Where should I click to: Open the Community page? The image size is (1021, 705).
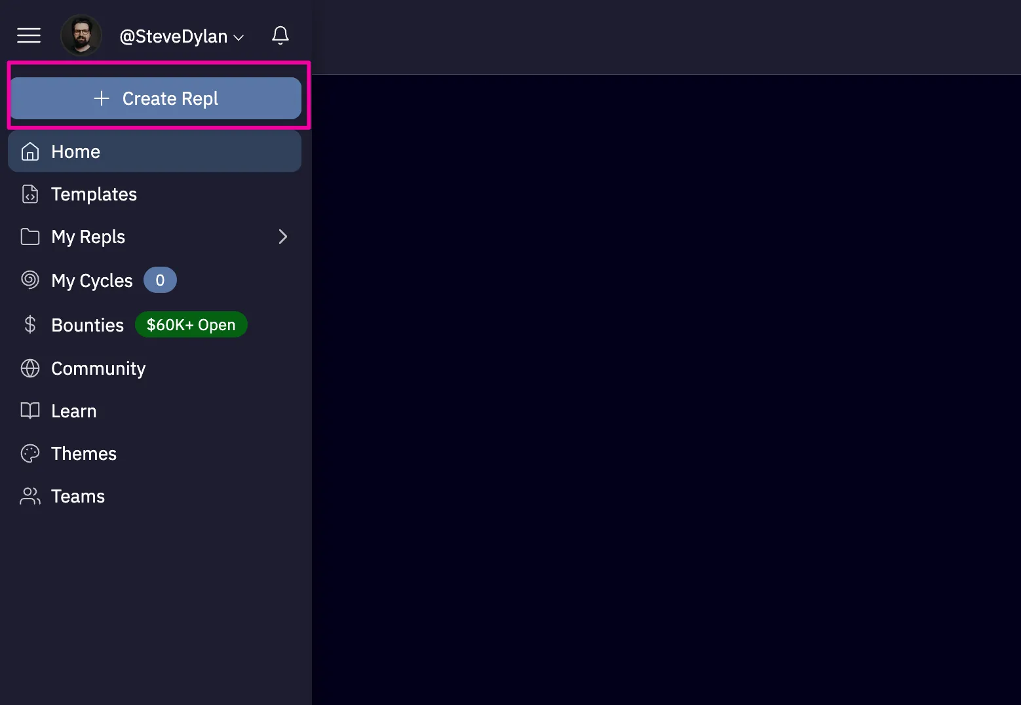click(x=155, y=368)
